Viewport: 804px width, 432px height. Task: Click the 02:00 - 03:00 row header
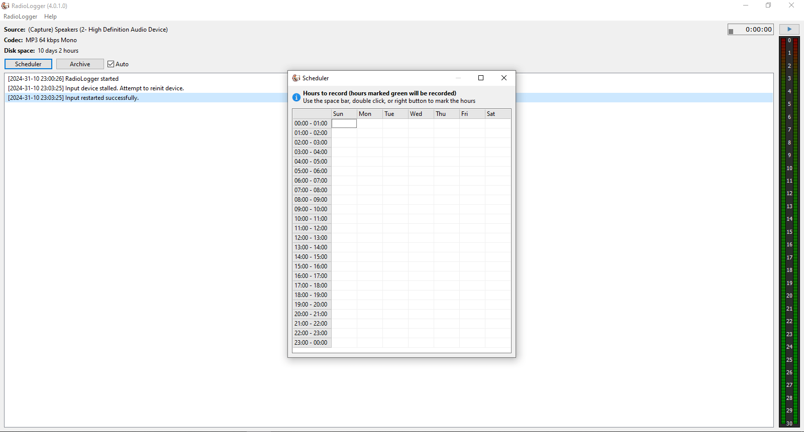tap(312, 142)
